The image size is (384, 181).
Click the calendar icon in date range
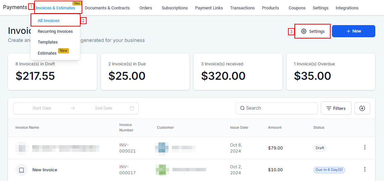point(132,108)
